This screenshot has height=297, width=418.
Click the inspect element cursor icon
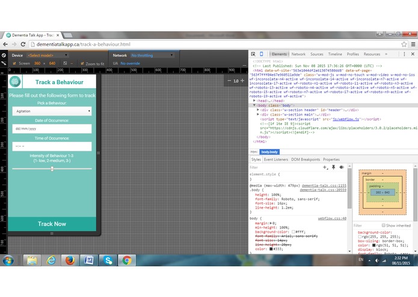pos(253,54)
